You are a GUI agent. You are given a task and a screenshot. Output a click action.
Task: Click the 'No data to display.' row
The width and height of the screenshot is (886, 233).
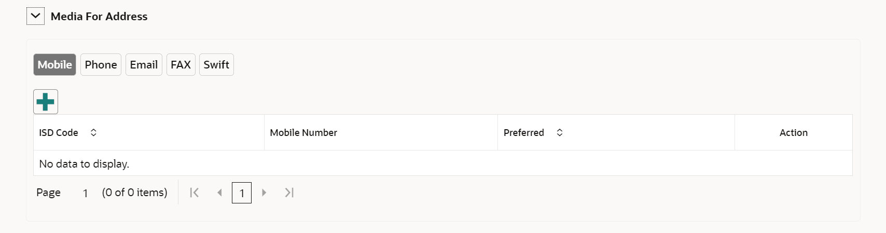[x=84, y=164]
